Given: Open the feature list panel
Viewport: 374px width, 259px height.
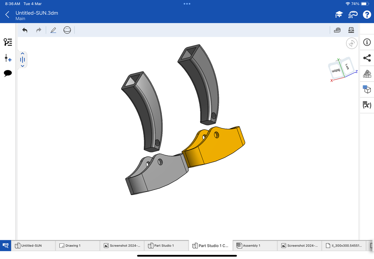Looking at the screenshot, I should click(8, 42).
